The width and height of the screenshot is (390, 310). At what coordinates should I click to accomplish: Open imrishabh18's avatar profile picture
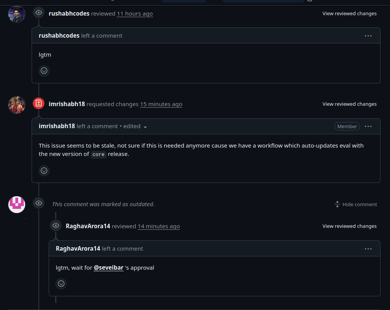point(17,105)
